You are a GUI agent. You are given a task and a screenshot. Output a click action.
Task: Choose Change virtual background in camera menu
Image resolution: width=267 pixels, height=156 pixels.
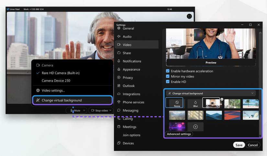tap(61, 100)
